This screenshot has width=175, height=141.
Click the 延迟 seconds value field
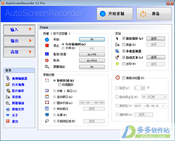138,88
